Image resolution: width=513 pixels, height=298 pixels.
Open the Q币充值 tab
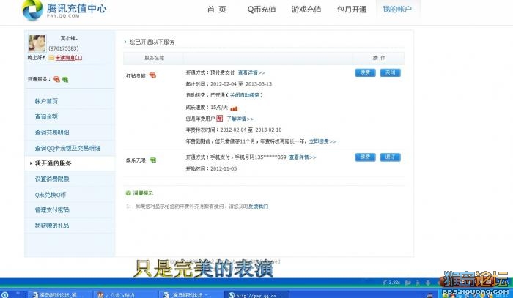[262, 10]
